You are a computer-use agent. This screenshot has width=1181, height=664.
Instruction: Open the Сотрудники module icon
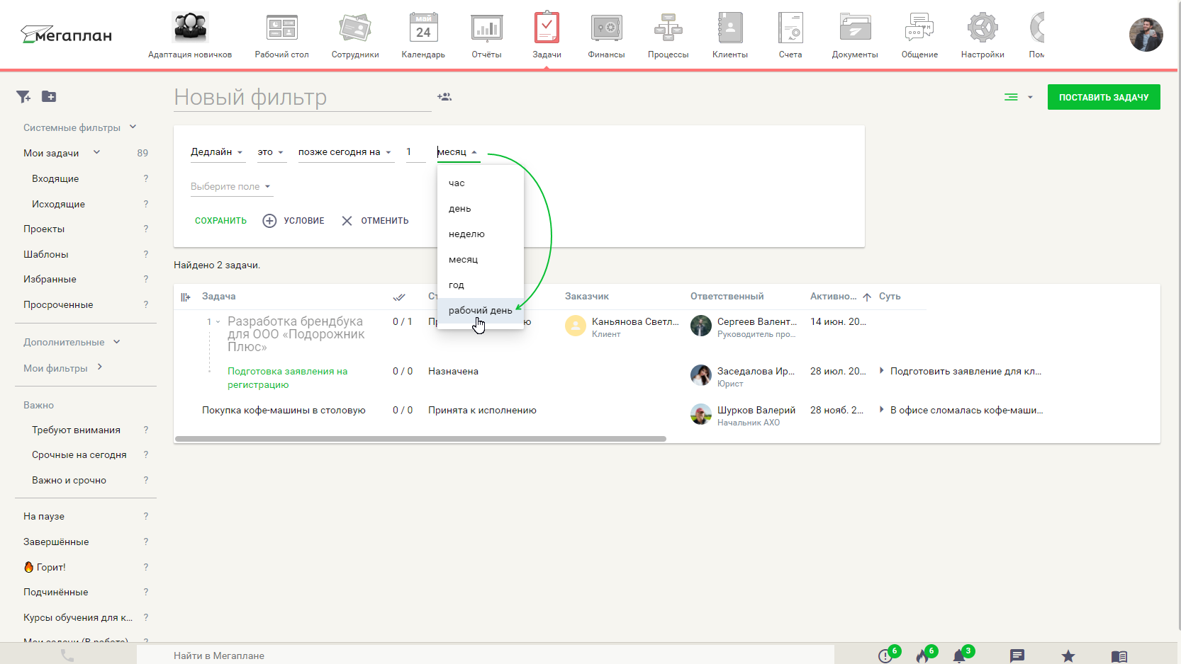355,28
